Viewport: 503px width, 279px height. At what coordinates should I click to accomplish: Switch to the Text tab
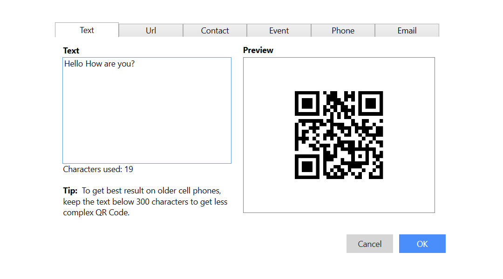tap(87, 30)
